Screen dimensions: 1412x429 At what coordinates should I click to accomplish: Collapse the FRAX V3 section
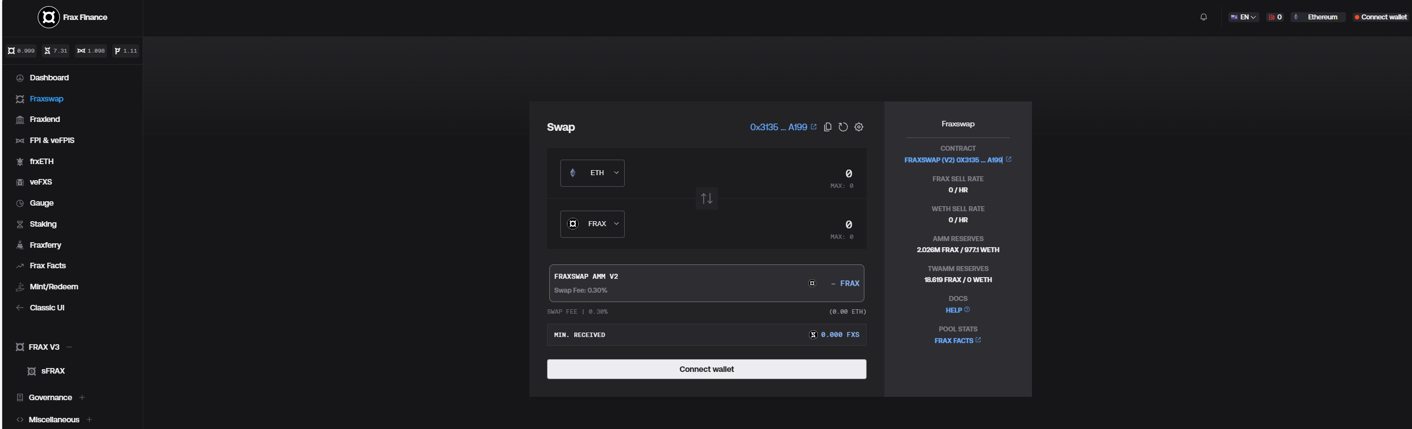tap(69, 347)
